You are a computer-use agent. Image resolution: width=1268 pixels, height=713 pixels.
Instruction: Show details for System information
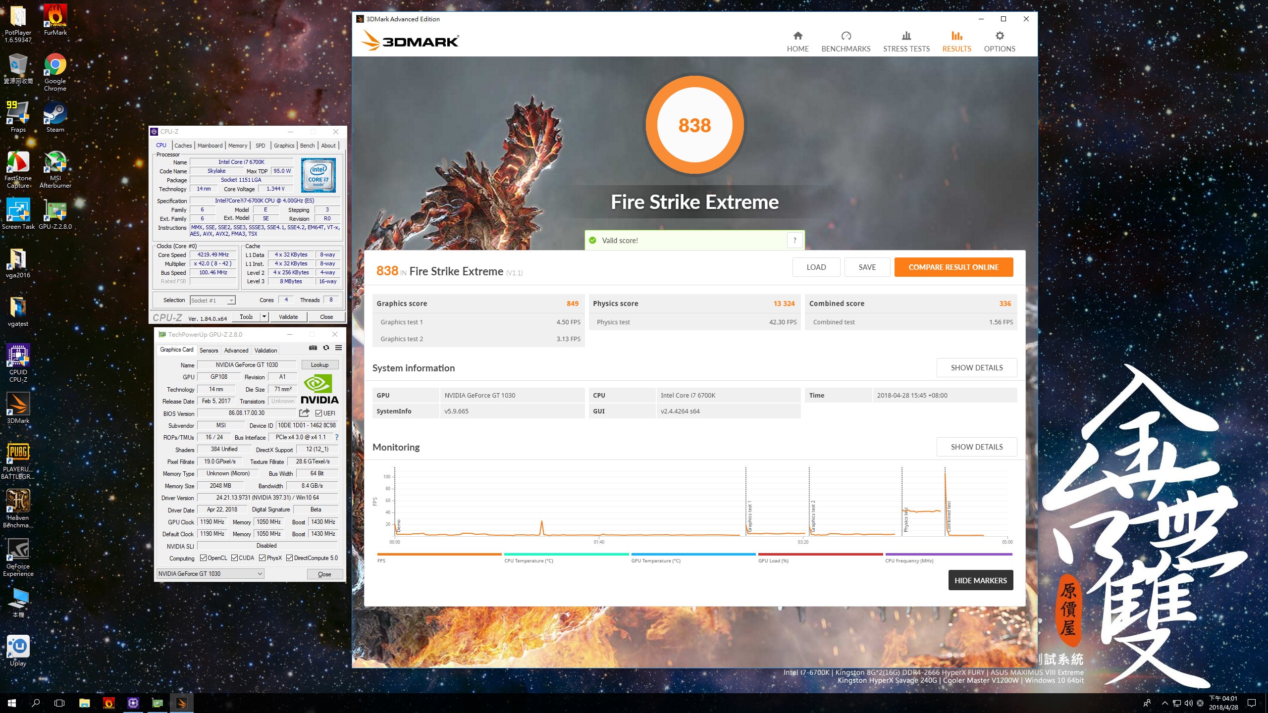[x=977, y=368]
